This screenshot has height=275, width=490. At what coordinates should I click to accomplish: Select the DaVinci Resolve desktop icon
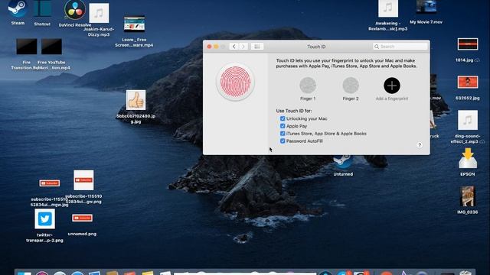75,10
